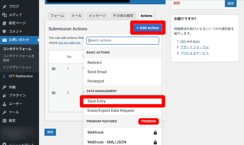The width and height of the screenshot is (244, 145).
Task: Open the ユーザー users icon
Action: [4, 104]
